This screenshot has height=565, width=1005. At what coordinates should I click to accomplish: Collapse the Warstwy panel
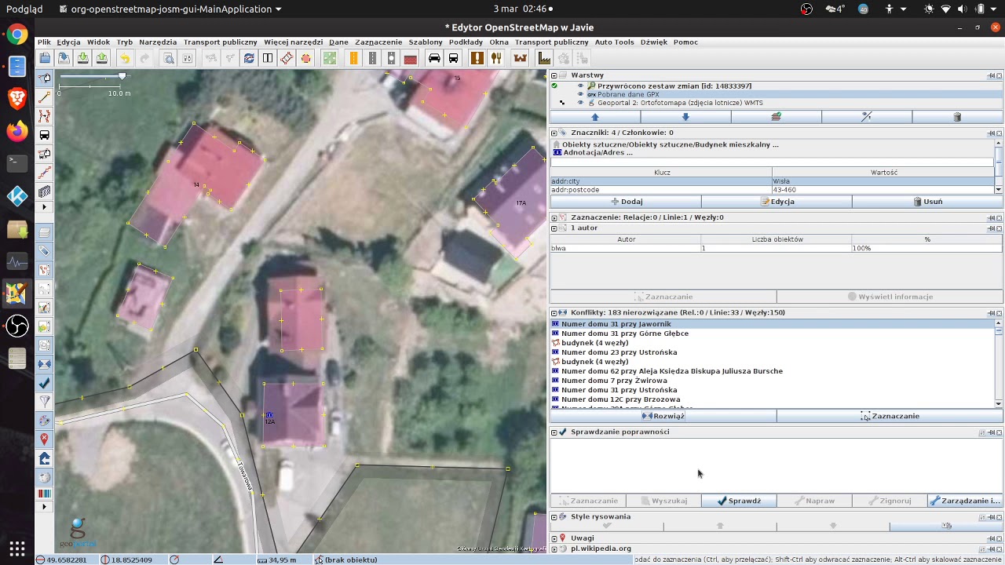[554, 75]
